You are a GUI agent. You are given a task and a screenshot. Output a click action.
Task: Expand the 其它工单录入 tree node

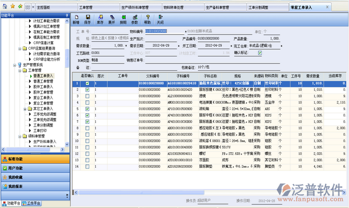point(25,109)
